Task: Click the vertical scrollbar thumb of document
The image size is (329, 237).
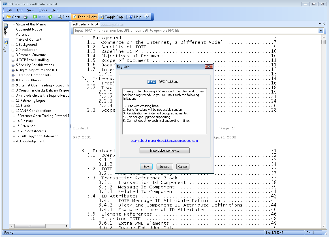Action: 324,42
